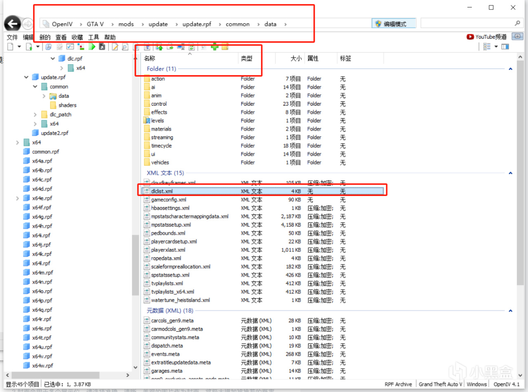Click the import file icon with green arrow
528x392 pixels.
point(29,47)
